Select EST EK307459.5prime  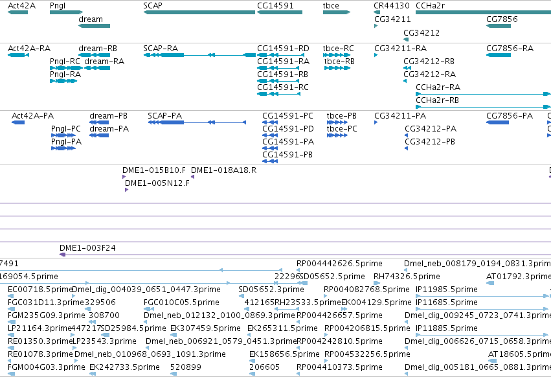(174, 335)
